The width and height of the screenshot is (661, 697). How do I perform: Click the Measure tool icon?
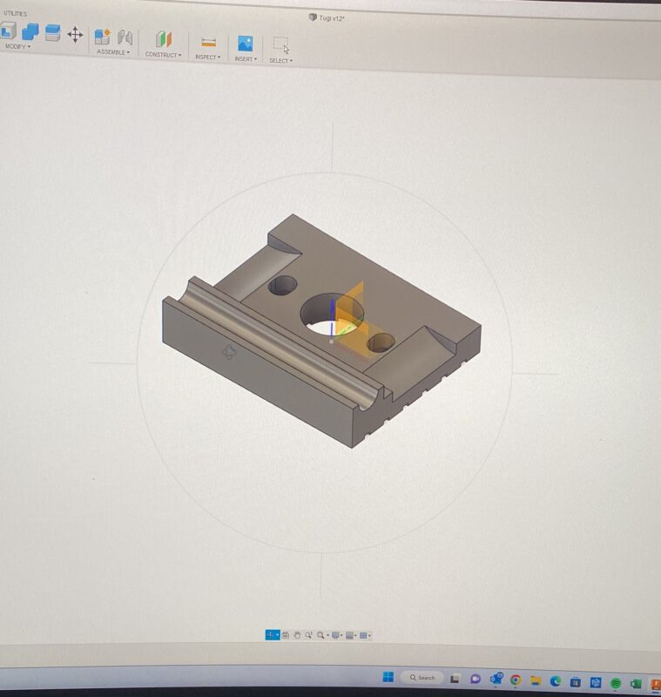point(208,42)
